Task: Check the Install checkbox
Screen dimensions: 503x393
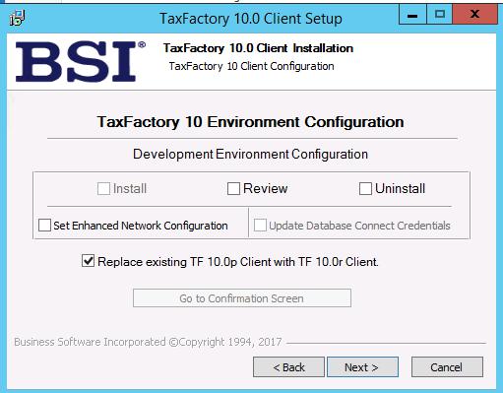Action: click(103, 189)
